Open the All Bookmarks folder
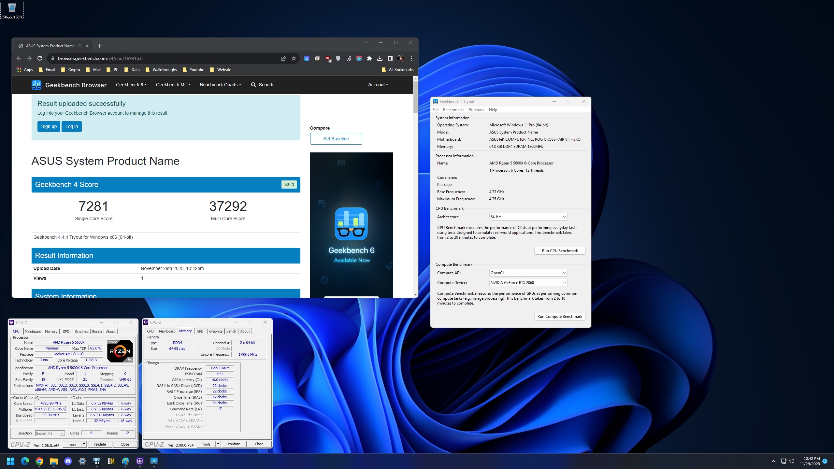This screenshot has height=469, width=834. 397,70
